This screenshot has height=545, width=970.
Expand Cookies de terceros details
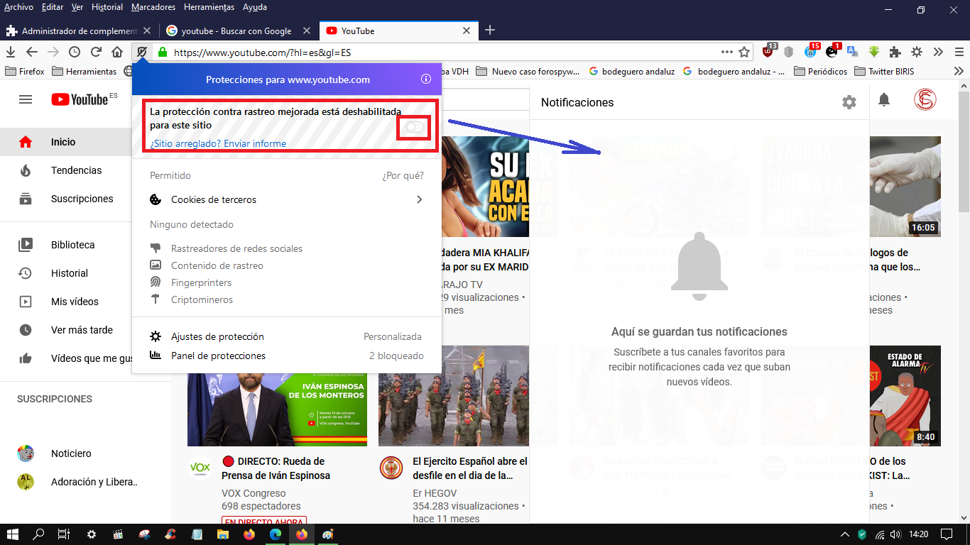pos(419,199)
